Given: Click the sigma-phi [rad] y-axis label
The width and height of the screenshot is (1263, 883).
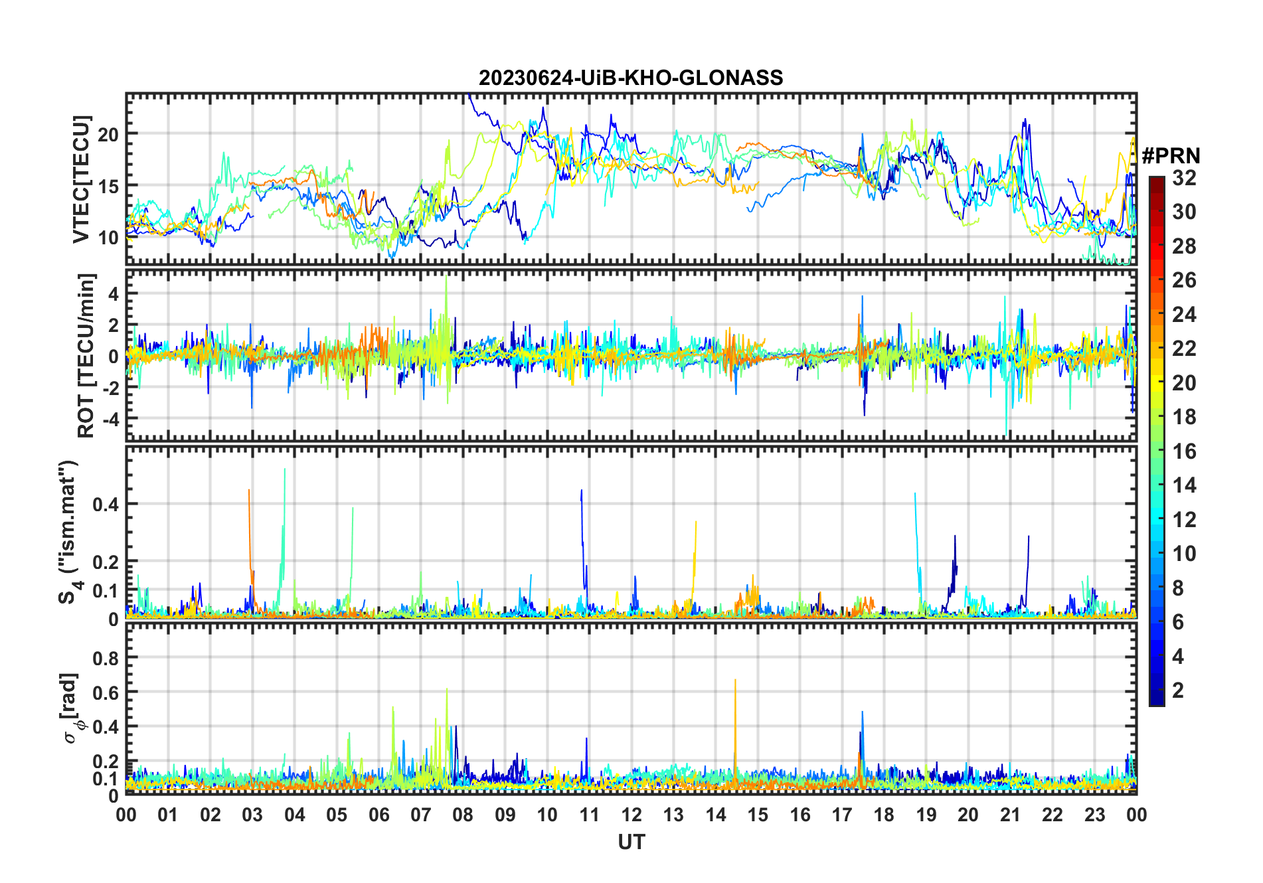Looking at the screenshot, I should pos(71,708).
